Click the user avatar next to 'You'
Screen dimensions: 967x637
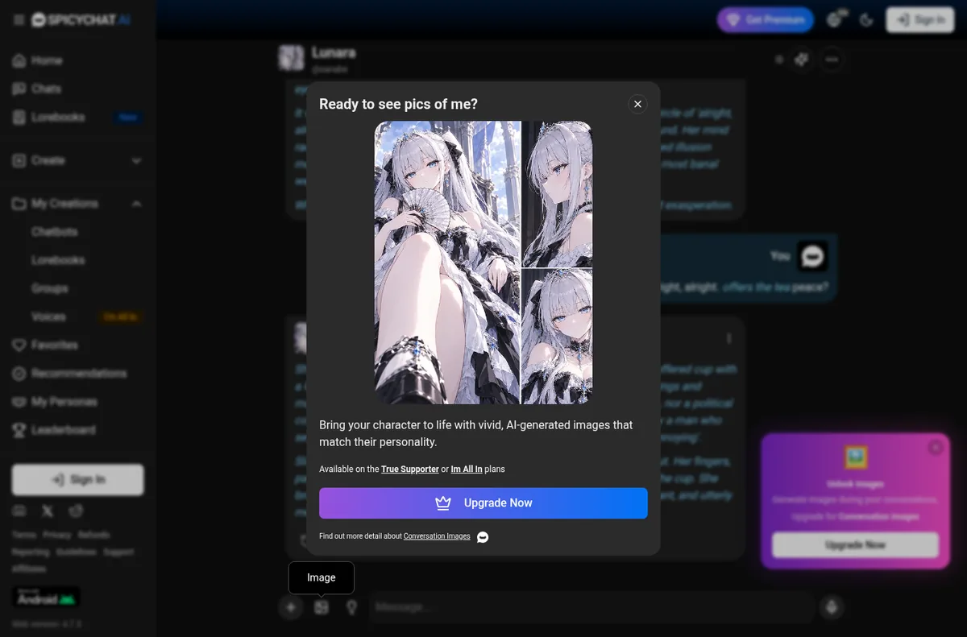(x=812, y=256)
